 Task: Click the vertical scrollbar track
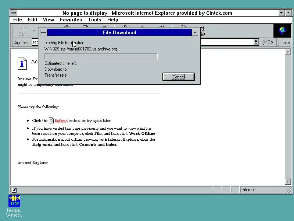288,117
